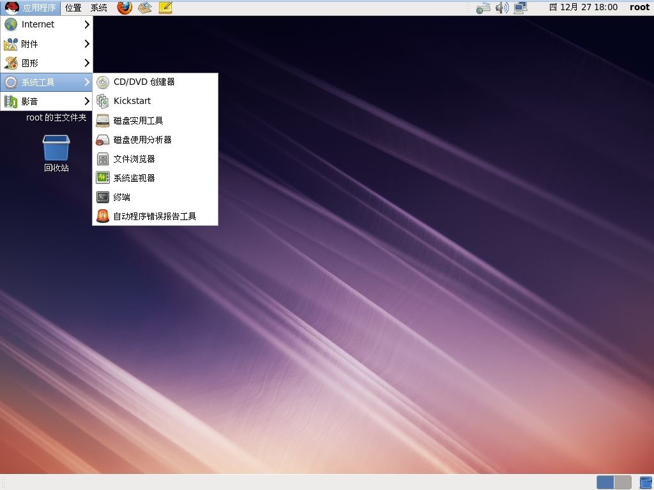Image resolution: width=654 pixels, height=490 pixels.
Task: Expand the 附件 submenu arrow
Action: click(x=87, y=44)
